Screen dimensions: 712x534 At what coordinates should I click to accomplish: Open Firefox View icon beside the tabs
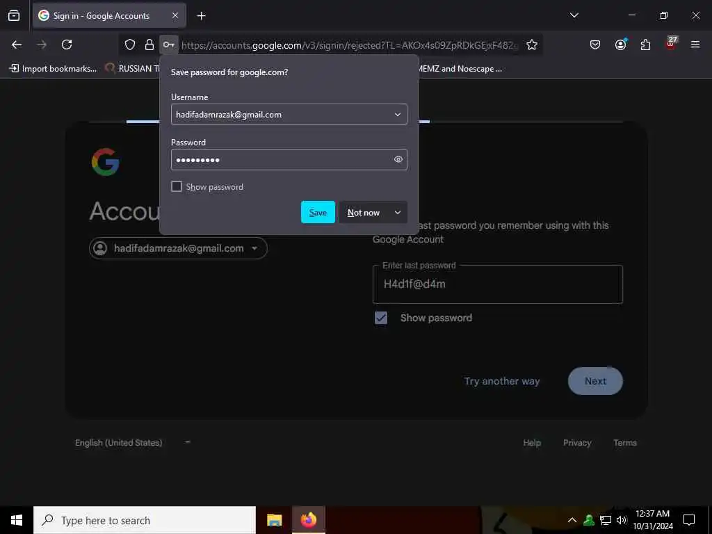click(x=14, y=16)
